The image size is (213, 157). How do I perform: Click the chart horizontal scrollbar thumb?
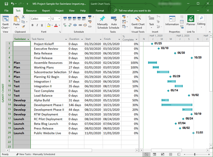167,150
